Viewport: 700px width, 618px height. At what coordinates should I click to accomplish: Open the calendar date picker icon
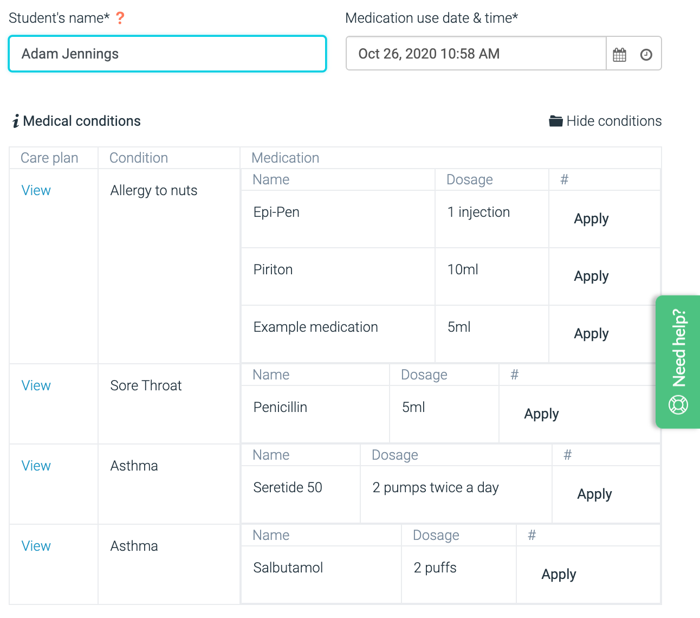(x=619, y=54)
